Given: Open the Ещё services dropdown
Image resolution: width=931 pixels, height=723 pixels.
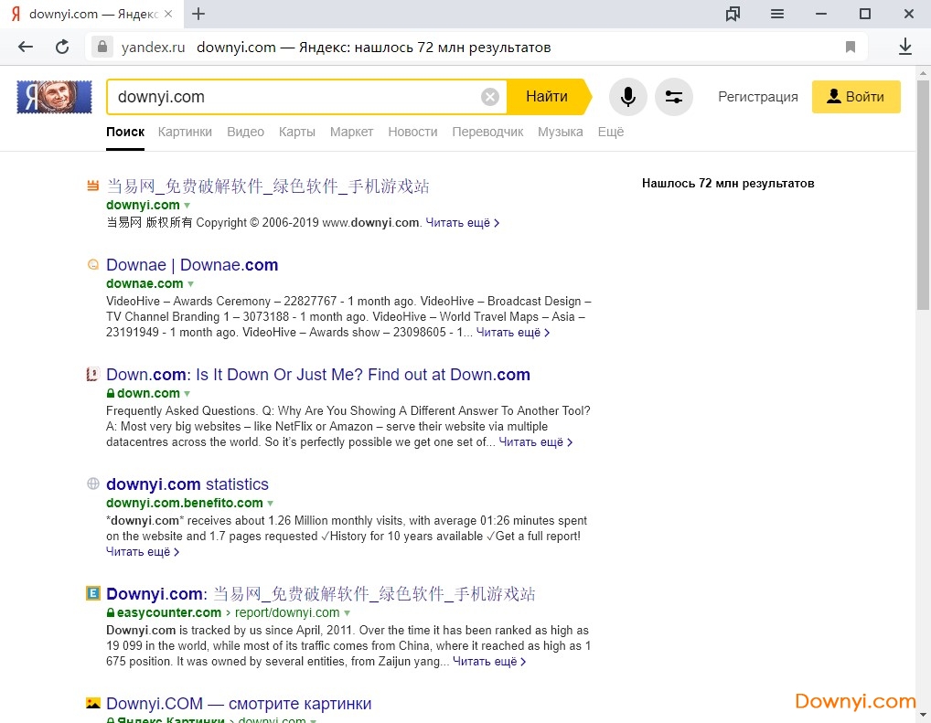Looking at the screenshot, I should click(611, 132).
